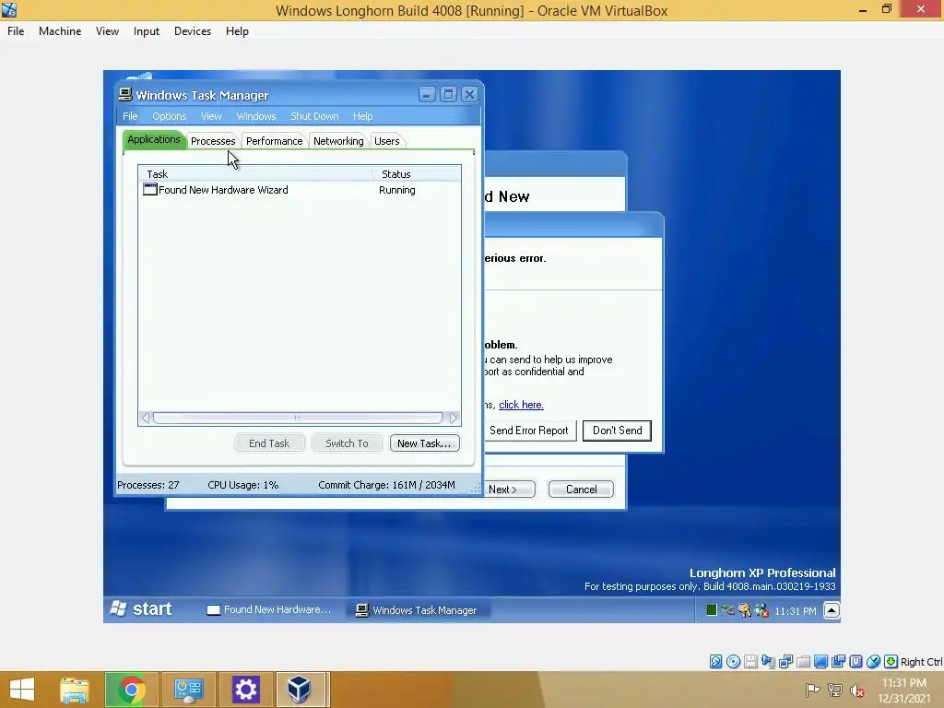
Task: Open Task Manager Windows menu
Action: click(256, 116)
